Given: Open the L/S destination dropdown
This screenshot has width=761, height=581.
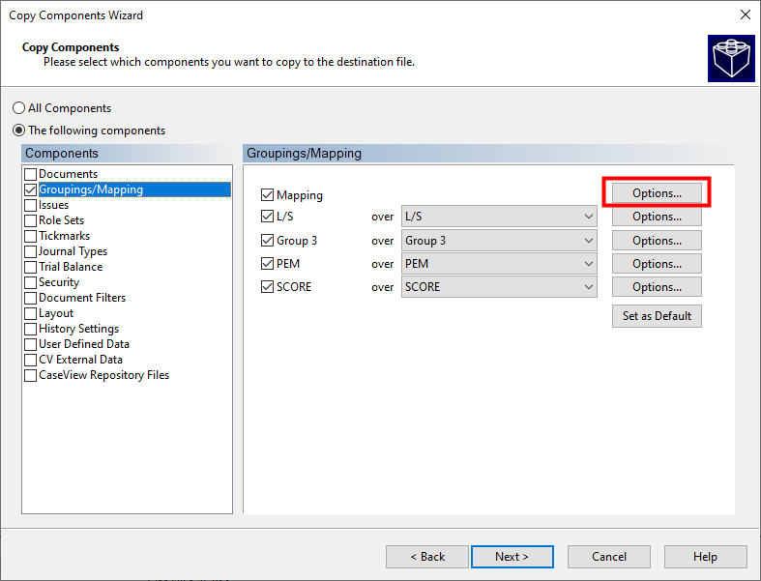Looking at the screenshot, I should click(x=499, y=217).
